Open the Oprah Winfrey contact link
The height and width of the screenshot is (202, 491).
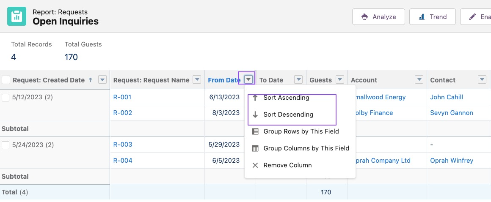coord(452,161)
